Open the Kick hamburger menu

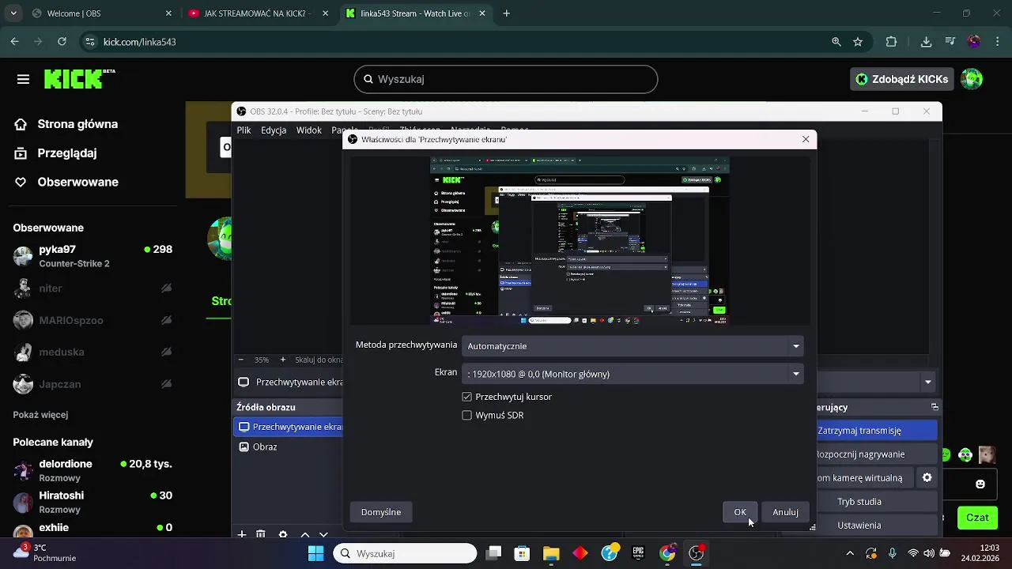[x=23, y=79]
